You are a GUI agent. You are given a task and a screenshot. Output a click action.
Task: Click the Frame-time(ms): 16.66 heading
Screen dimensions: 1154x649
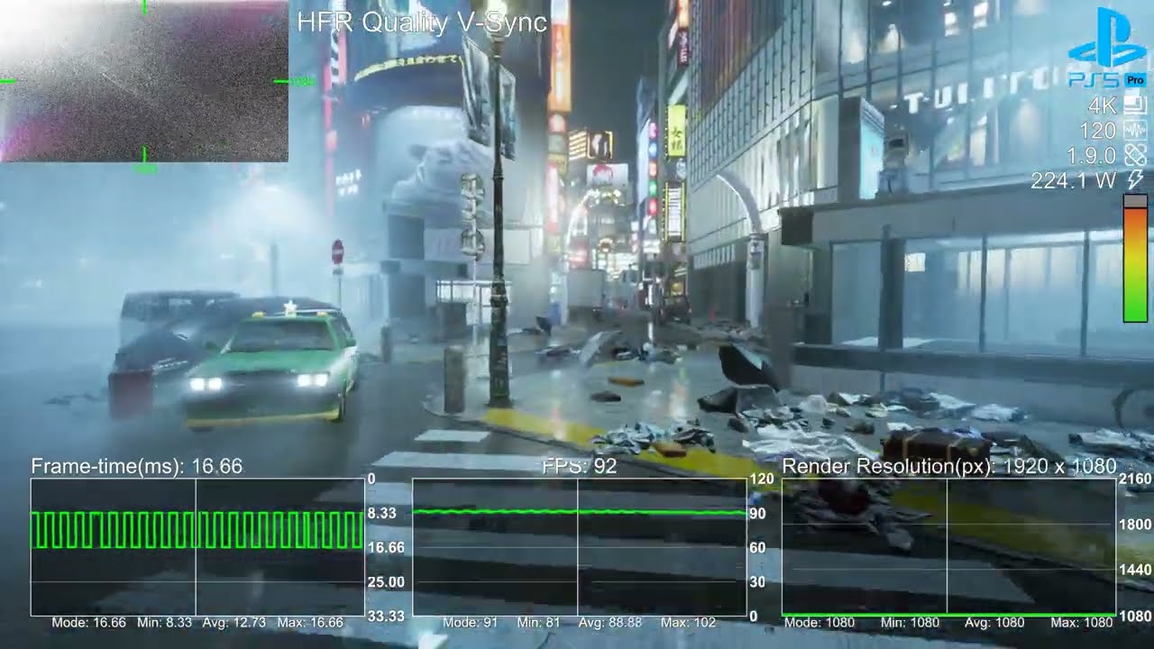(137, 466)
